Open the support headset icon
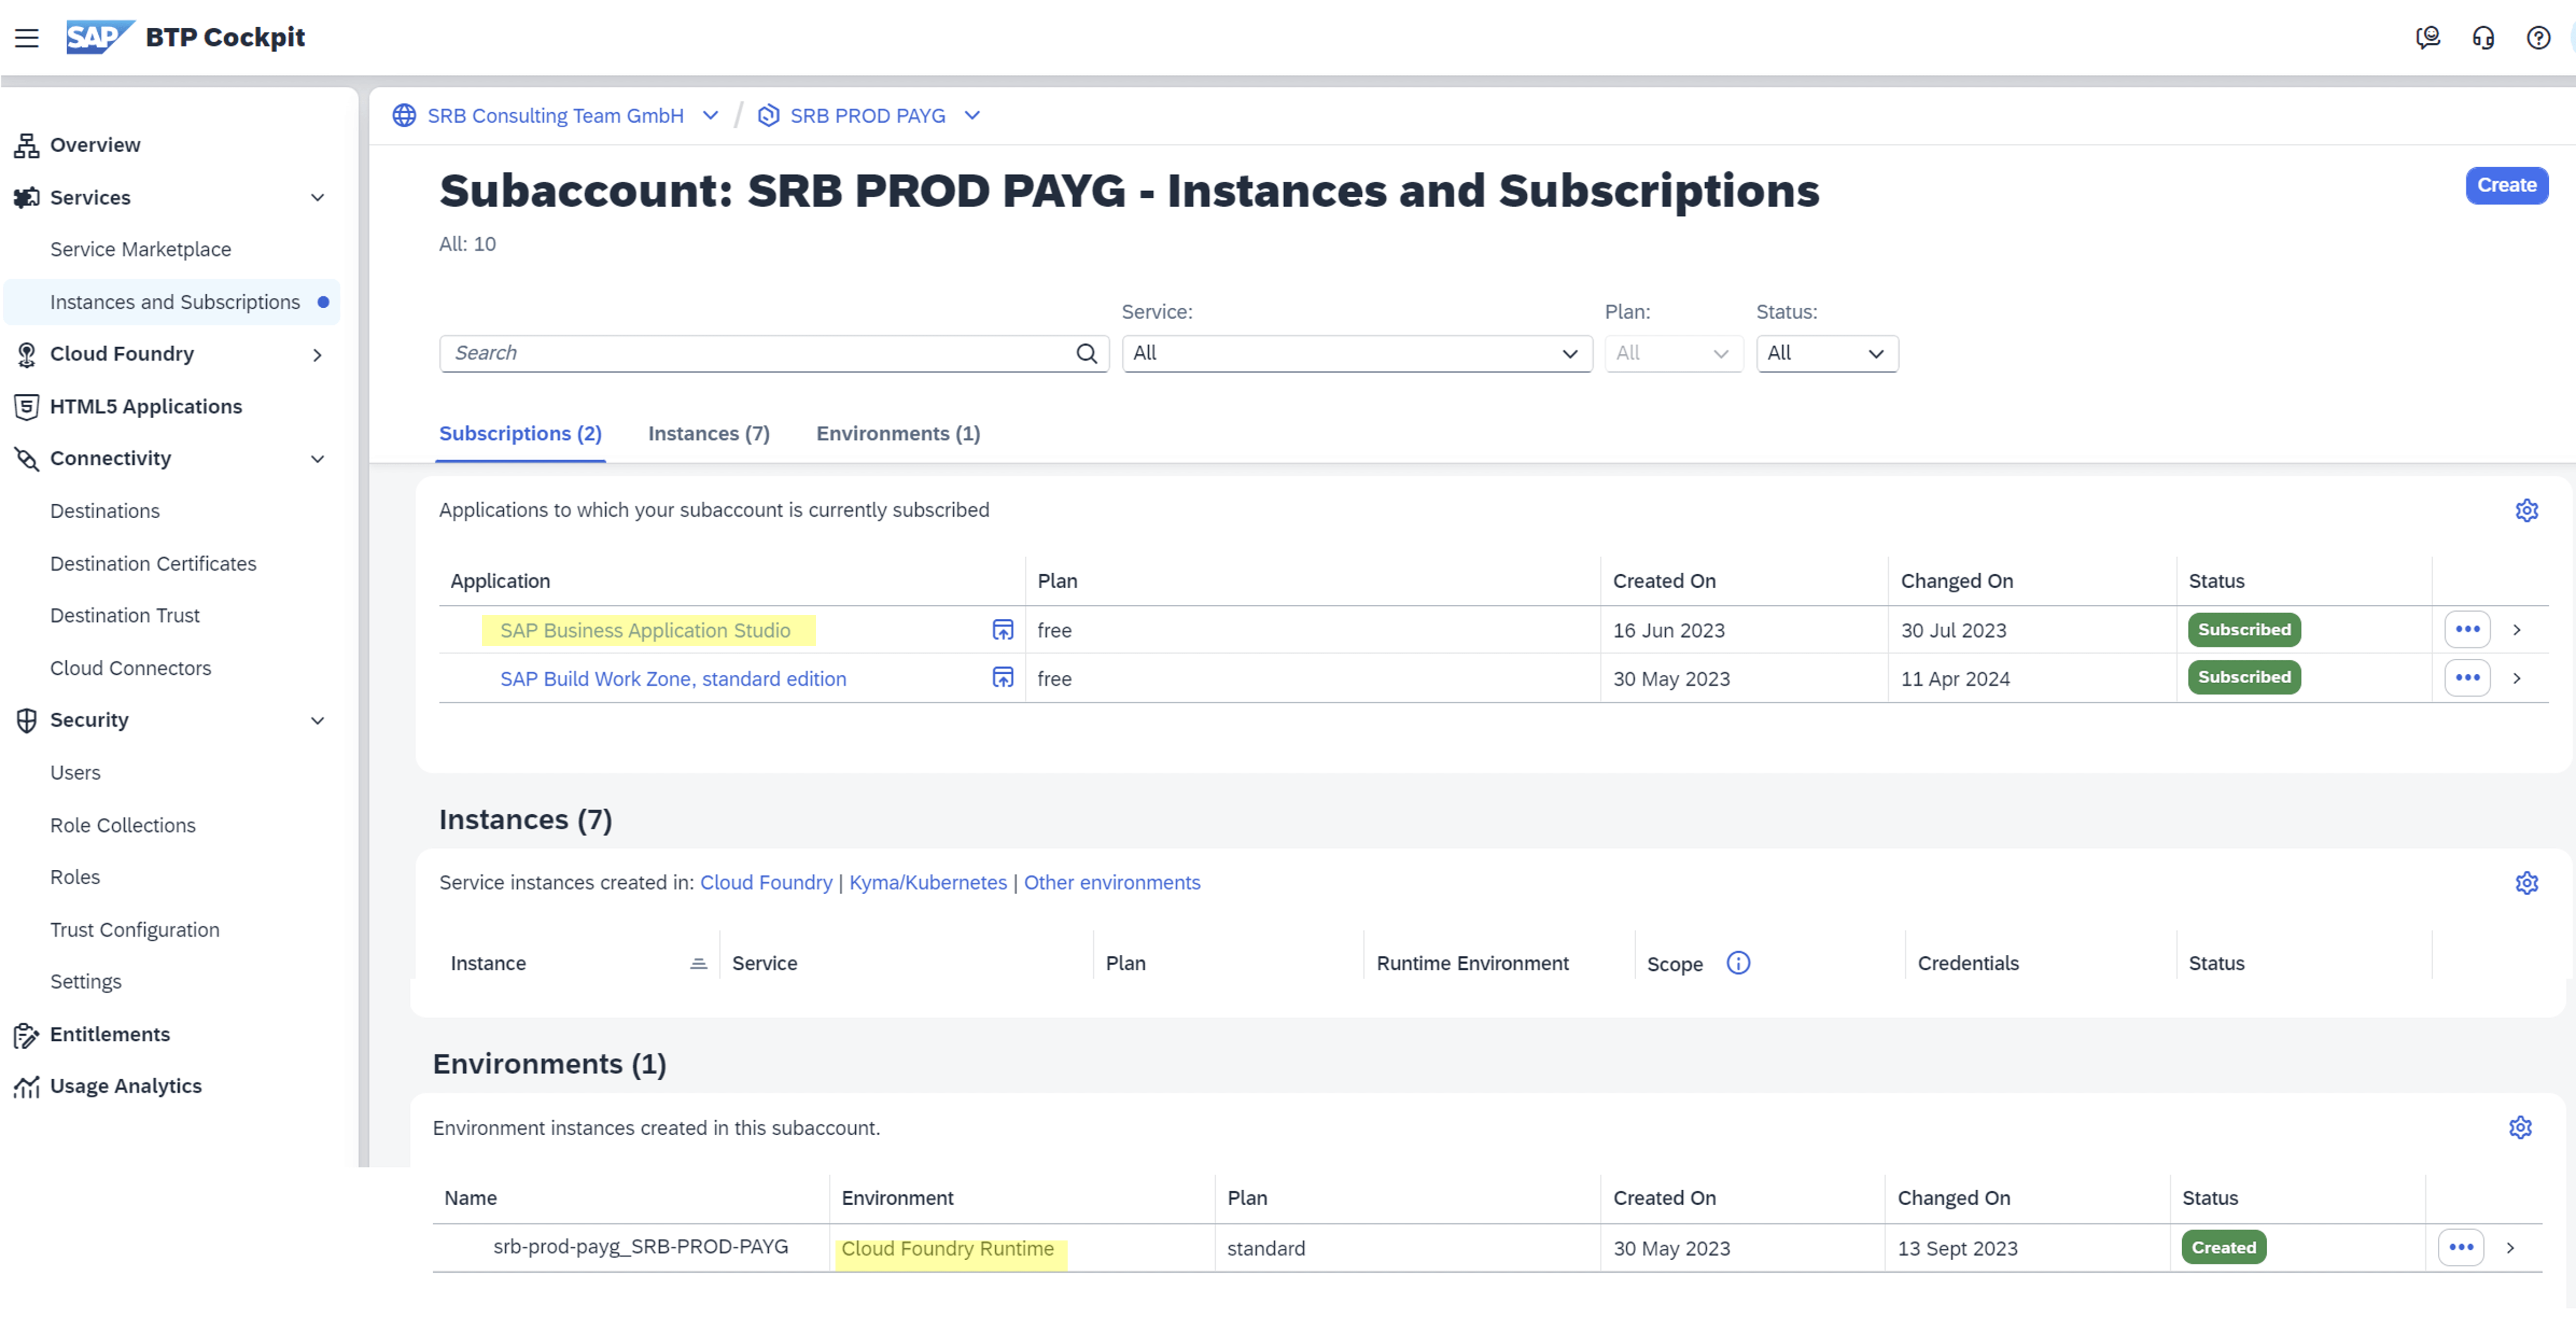The image size is (2576, 1318). tap(2483, 38)
